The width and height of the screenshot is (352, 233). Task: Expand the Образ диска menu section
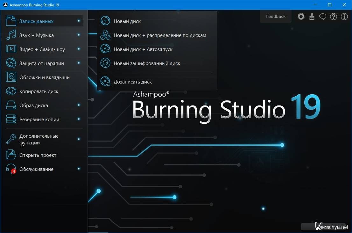point(34,106)
